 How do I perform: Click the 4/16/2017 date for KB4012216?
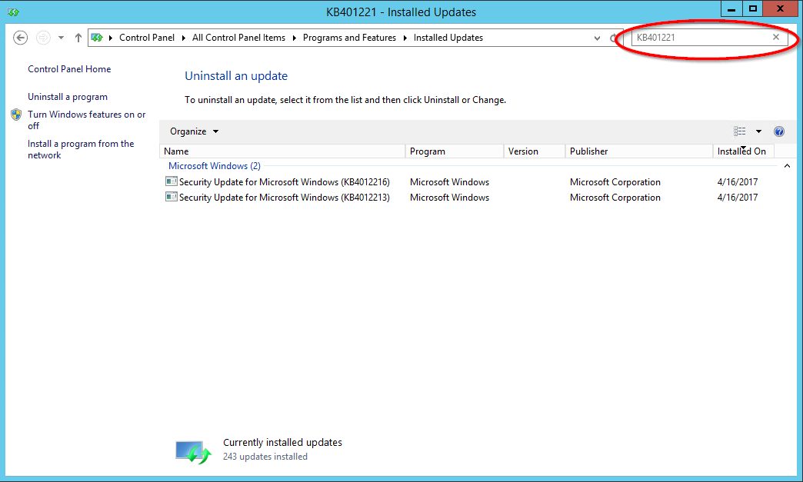(738, 182)
